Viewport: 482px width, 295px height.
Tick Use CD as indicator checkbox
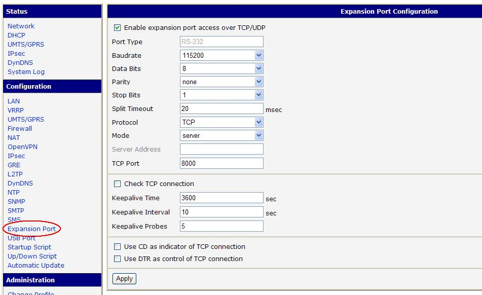(x=118, y=247)
